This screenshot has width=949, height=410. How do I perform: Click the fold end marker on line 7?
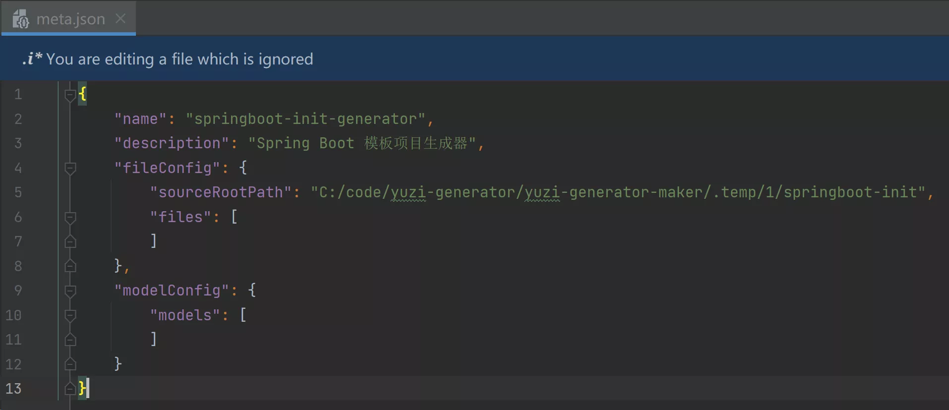coord(70,241)
